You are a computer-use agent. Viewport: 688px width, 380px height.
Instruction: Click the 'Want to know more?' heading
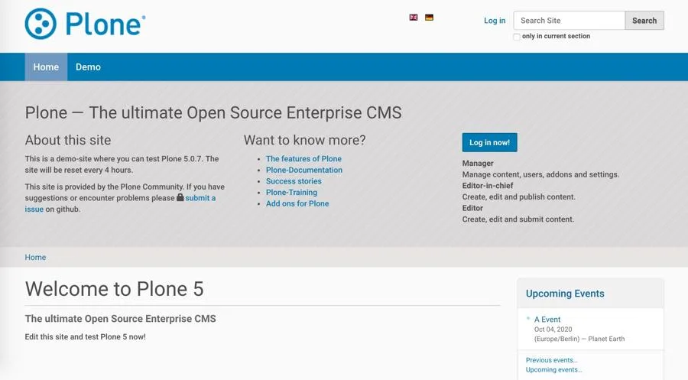[304, 141]
